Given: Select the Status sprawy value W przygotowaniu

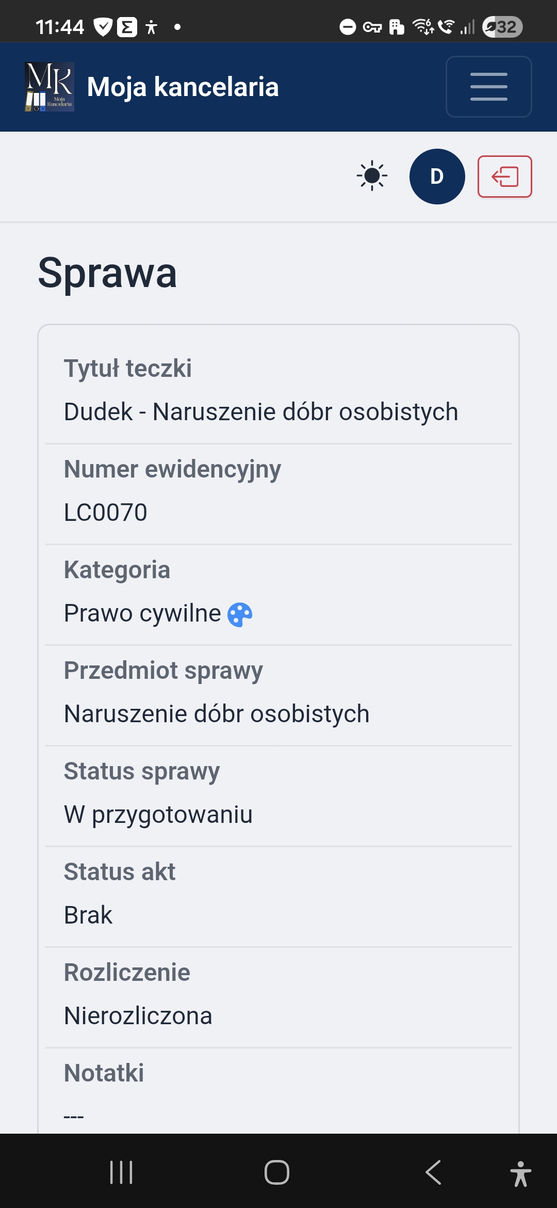Looking at the screenshot, I should point(158,814).
